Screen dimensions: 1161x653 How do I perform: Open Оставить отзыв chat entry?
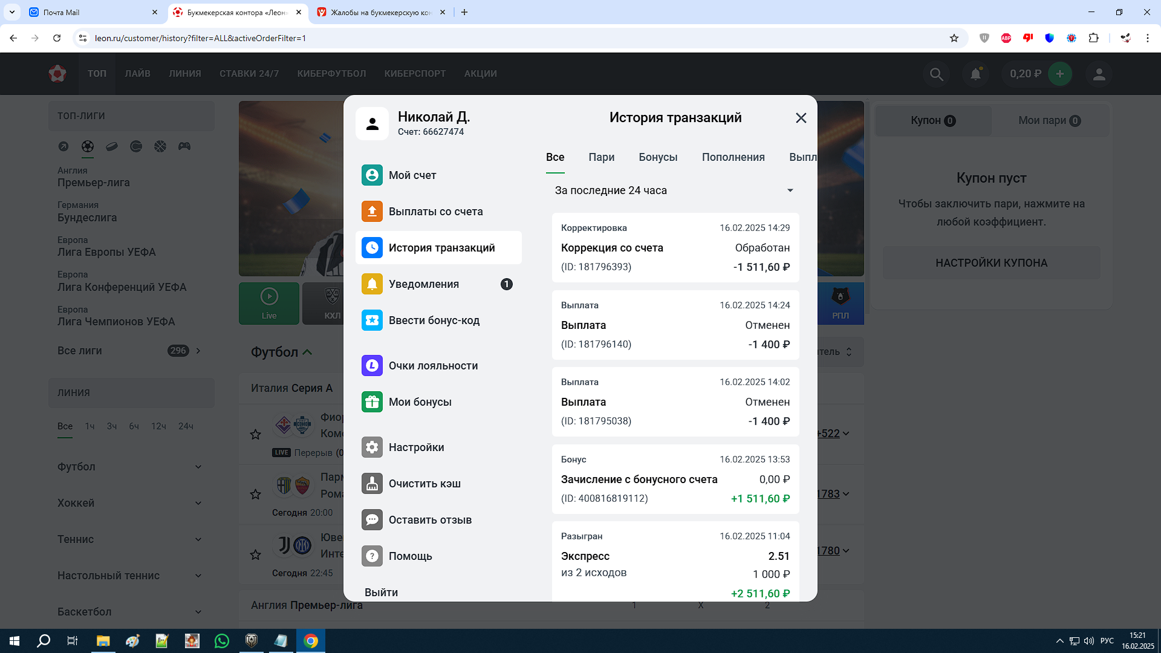[438, 520]
